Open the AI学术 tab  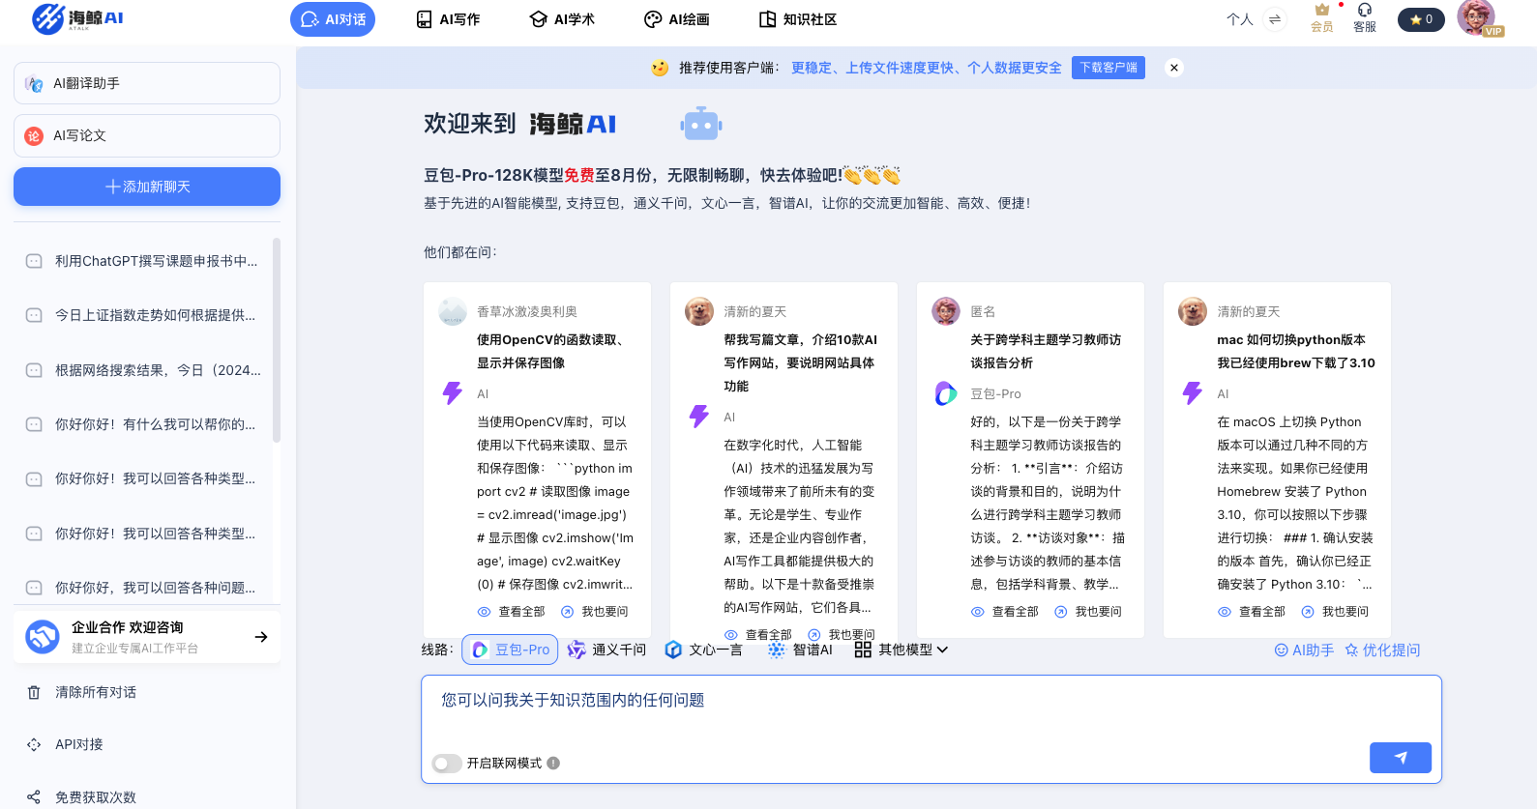pyautogui.click(x=562, y=19)
